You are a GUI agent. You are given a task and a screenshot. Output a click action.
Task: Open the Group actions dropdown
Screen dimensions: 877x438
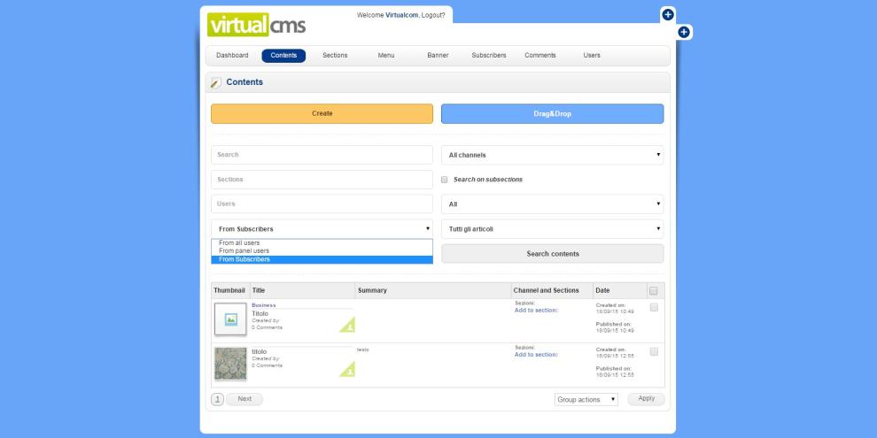(586, 400)
